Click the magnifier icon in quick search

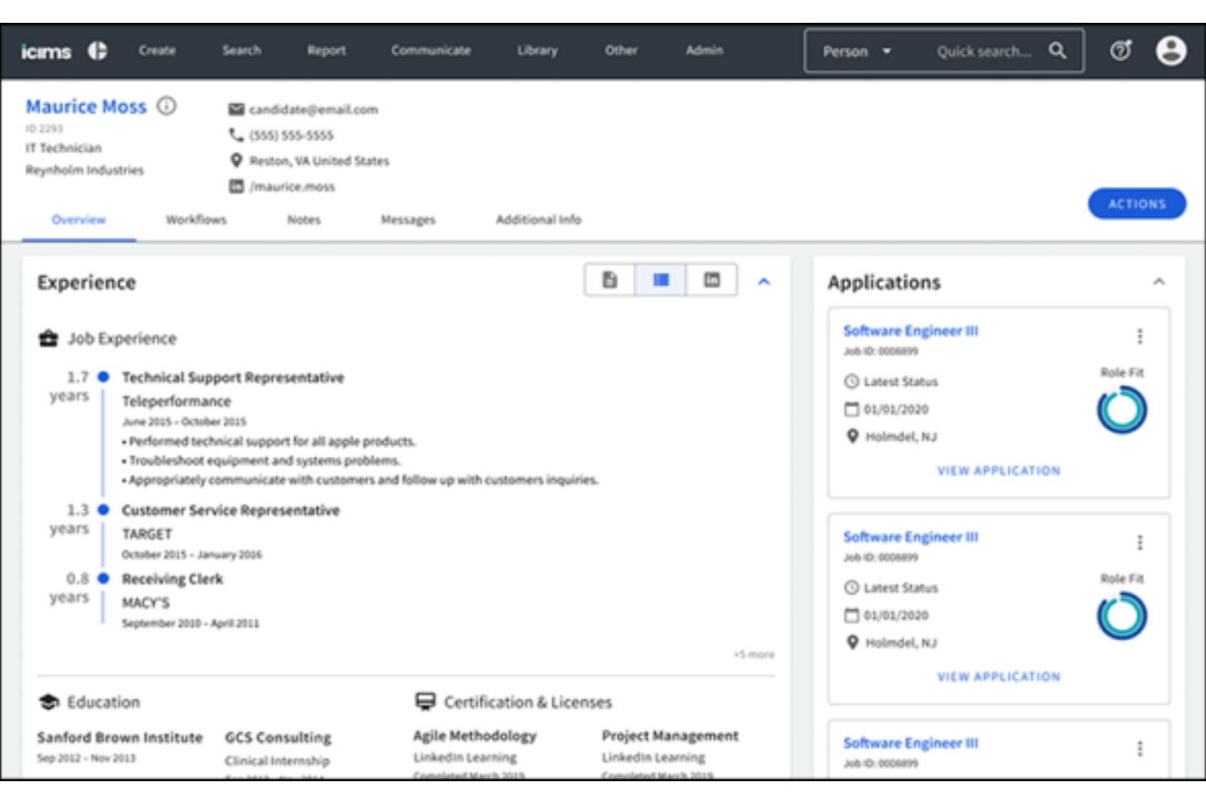click(x=1057, y=51)
